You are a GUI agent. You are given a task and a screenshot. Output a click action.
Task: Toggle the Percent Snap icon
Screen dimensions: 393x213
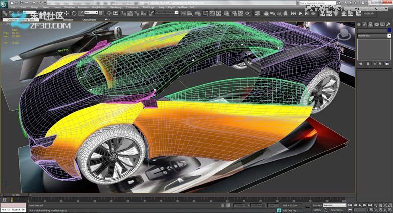click(137, 13)
